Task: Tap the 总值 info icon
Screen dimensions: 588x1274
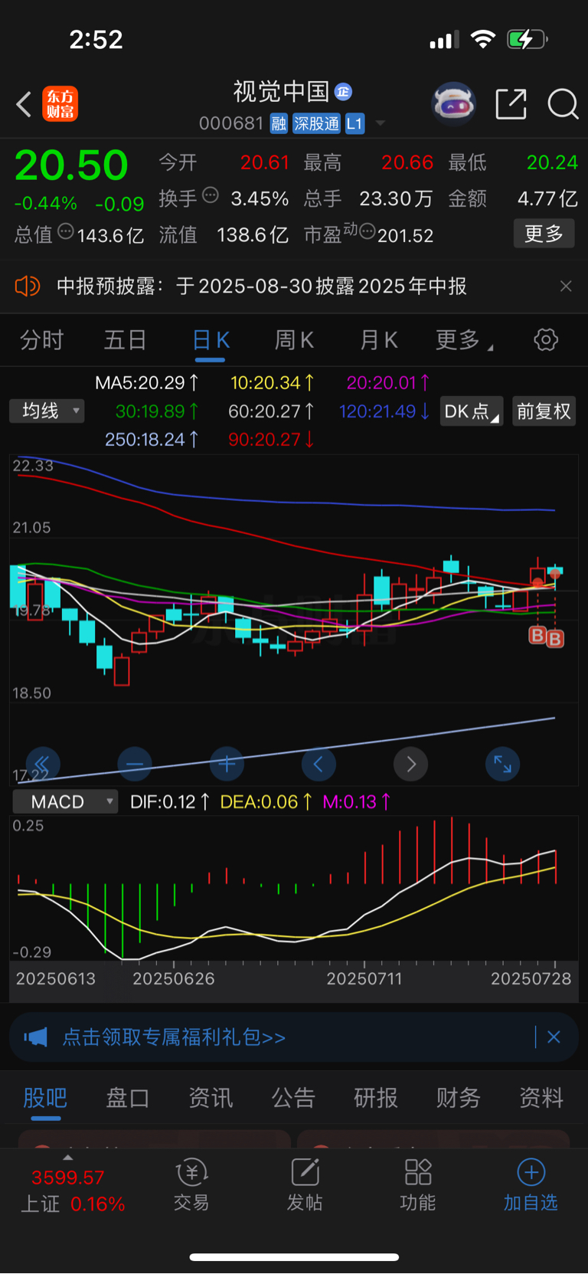Action: 66,231
